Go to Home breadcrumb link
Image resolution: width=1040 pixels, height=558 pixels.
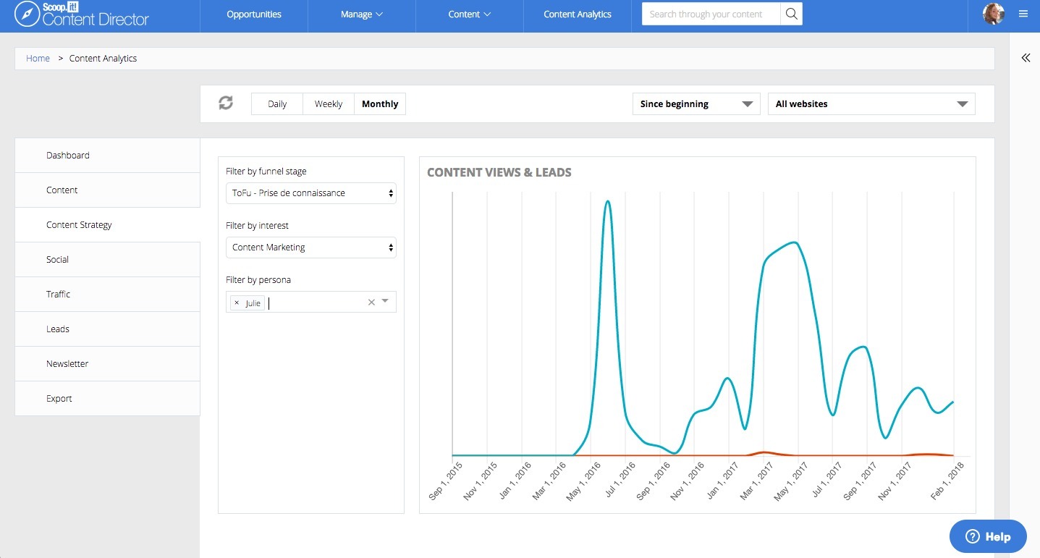(38, 59)
